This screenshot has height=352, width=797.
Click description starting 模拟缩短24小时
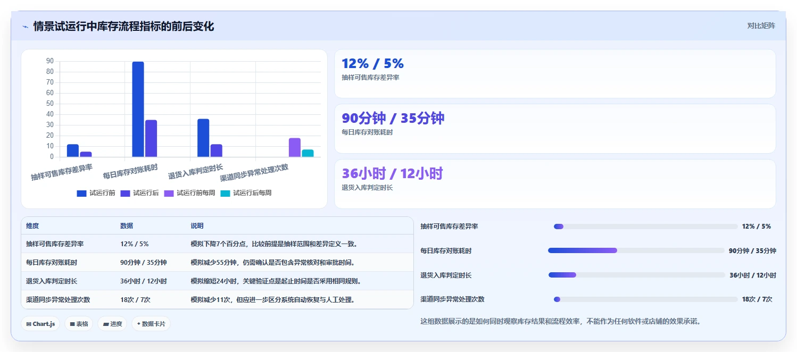coord(276,281)
